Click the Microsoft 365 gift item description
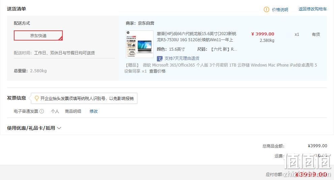 [221, 68]
